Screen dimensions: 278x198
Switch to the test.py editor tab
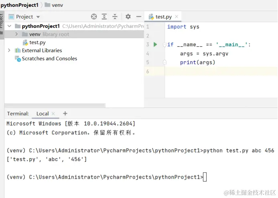coord(163,17)
